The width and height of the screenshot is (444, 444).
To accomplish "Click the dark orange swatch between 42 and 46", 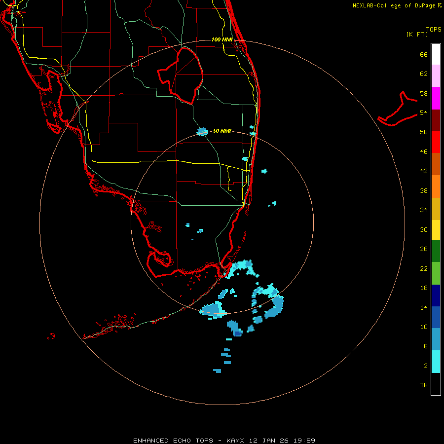I will click(x=436, y=164).
